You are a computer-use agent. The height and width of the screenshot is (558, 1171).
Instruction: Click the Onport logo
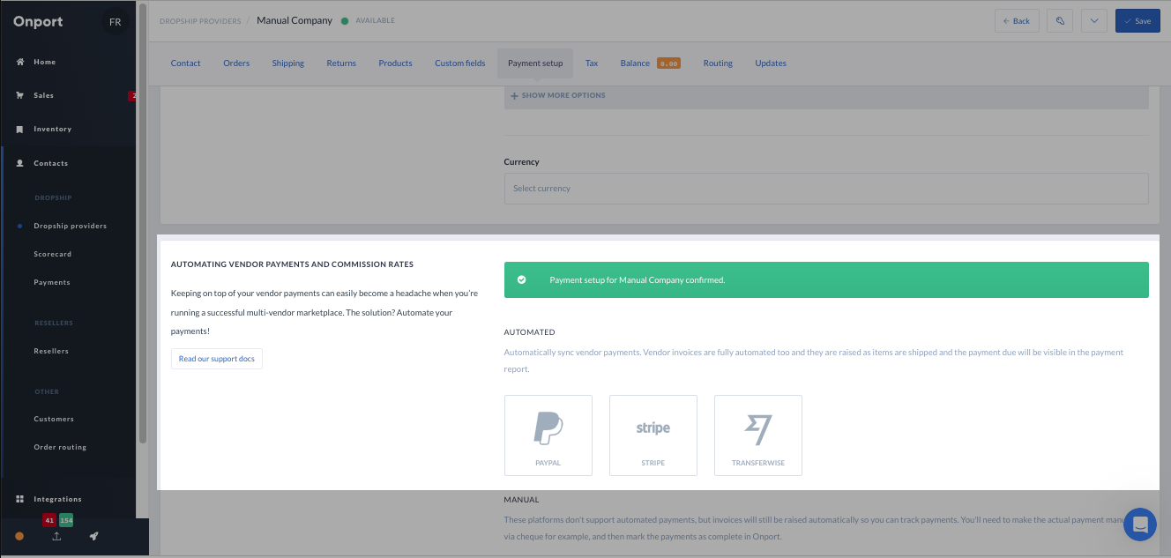click(x=38, y=22)
